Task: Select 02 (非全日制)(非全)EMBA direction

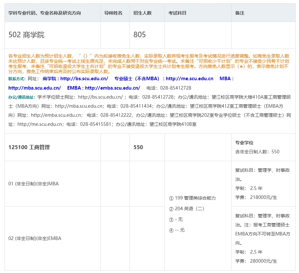Action: (35, 238)
